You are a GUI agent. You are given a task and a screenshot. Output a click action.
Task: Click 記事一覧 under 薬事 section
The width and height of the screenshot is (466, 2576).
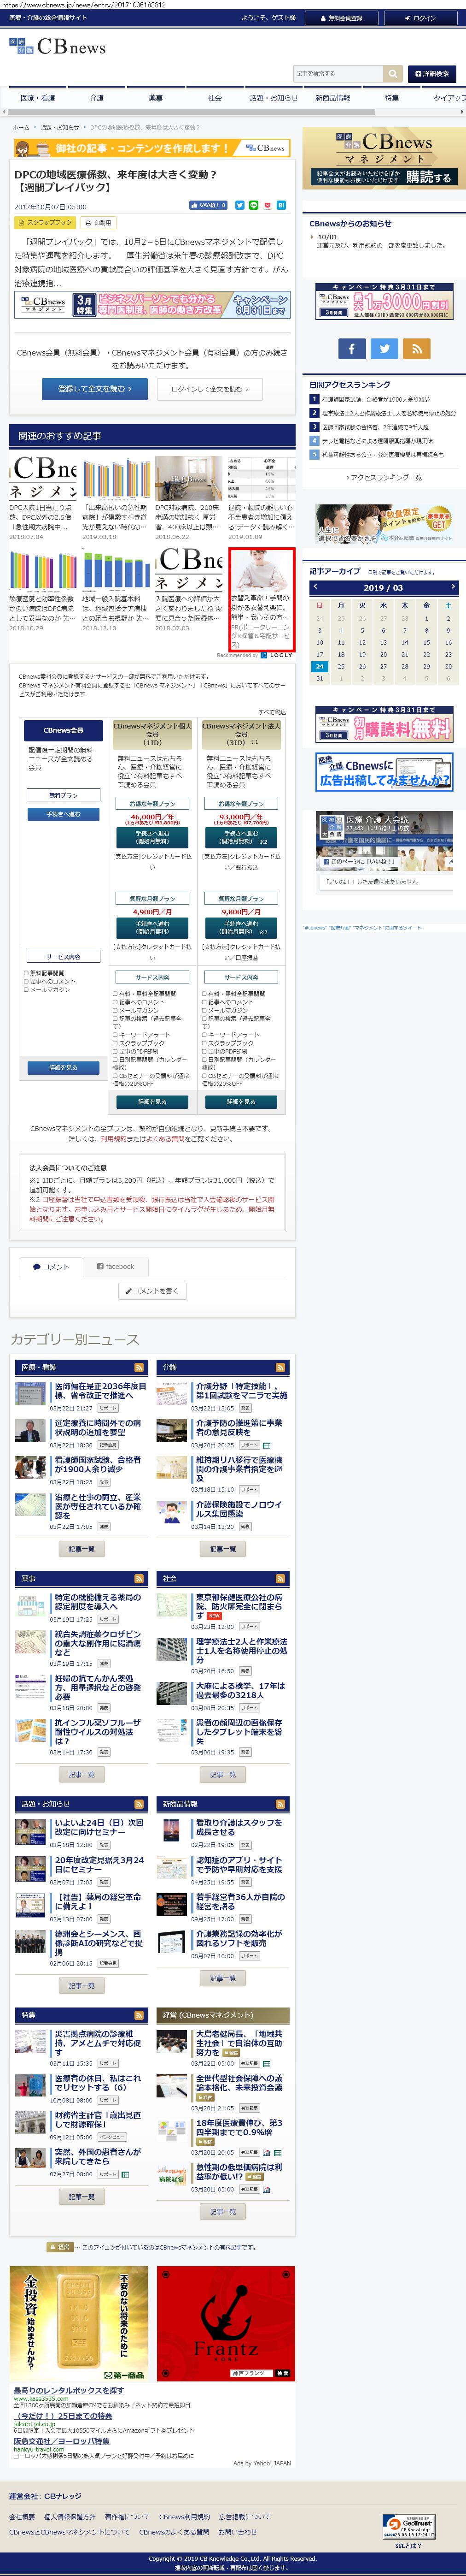pos(82,1774)
